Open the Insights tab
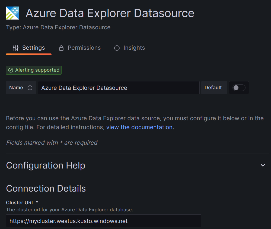271x229 pixels. [x=134, y=48]
